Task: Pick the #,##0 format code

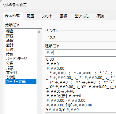Action: pos(81,64)
